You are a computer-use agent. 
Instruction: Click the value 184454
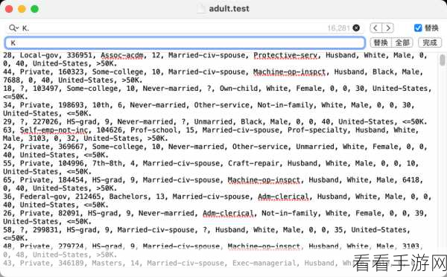click(71, 179)
